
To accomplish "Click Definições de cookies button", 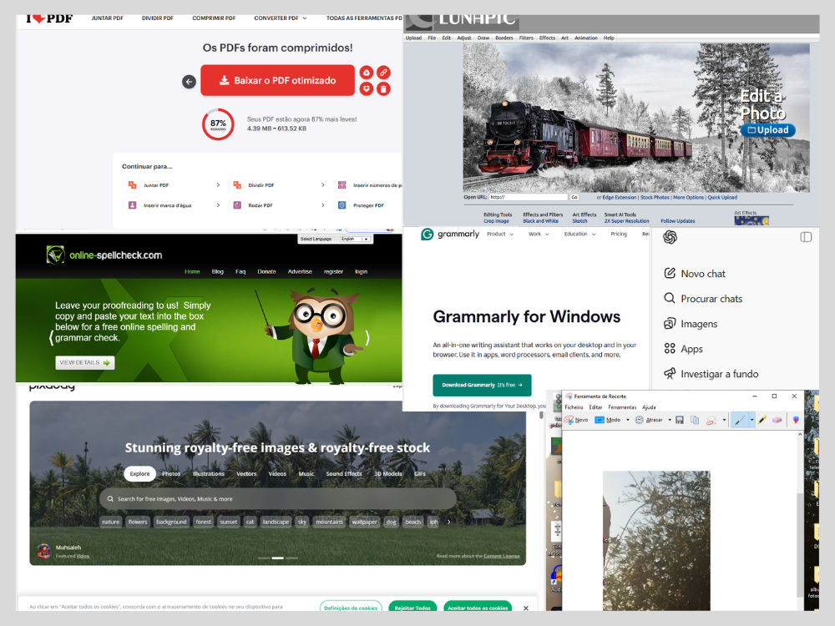I will tap(351, 607).
